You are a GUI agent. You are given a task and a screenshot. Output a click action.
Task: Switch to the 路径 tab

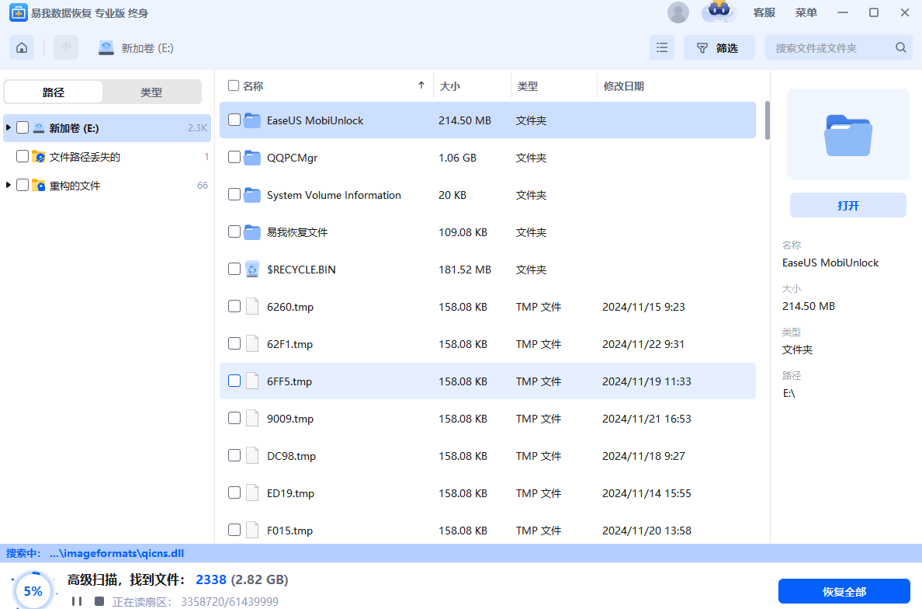pyautogui.click(x=54, y=92)
